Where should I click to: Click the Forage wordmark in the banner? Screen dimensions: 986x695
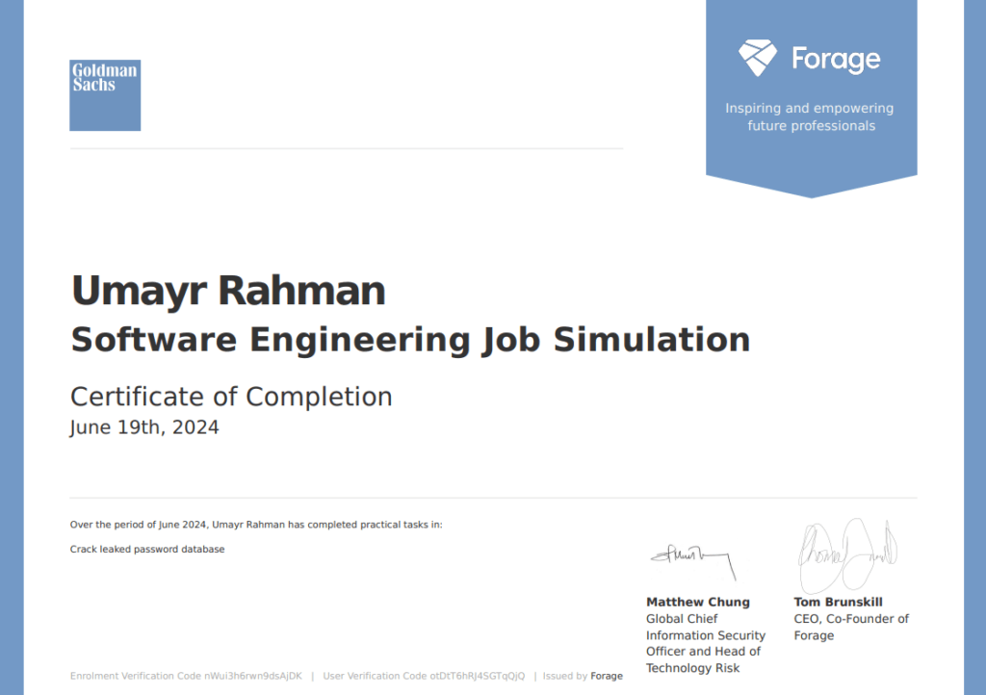pos(835,60)
